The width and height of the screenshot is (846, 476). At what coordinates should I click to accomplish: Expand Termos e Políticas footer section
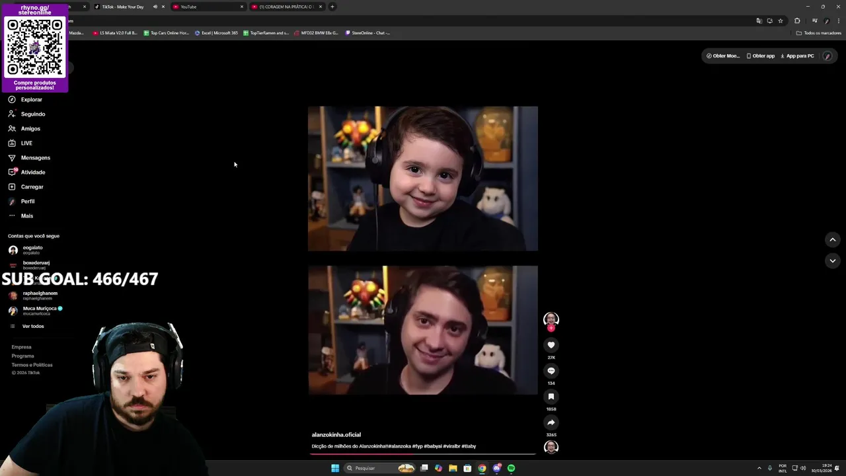[x=32, y=365]
